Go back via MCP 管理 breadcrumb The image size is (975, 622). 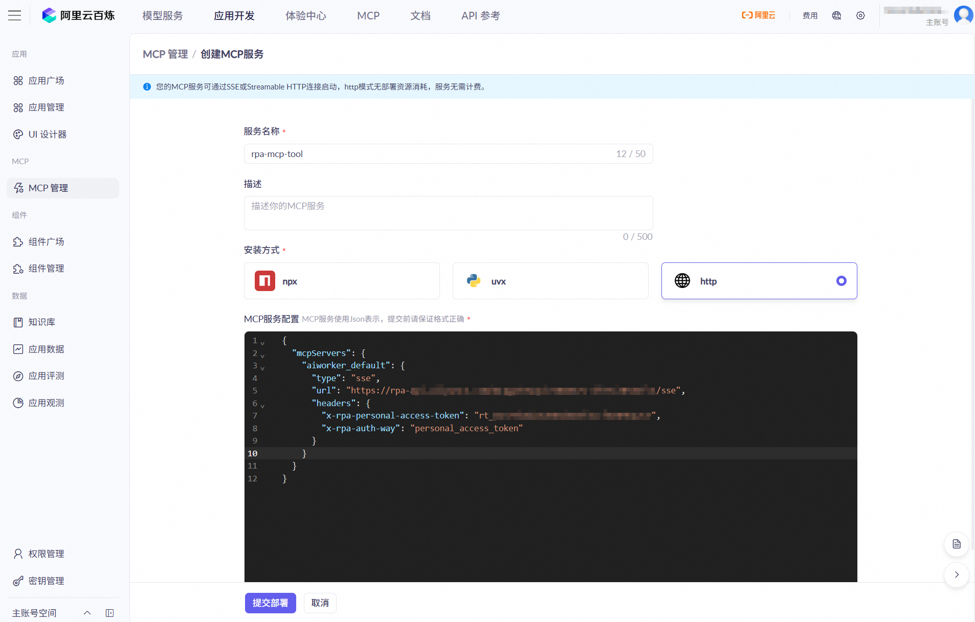[165, 54]
